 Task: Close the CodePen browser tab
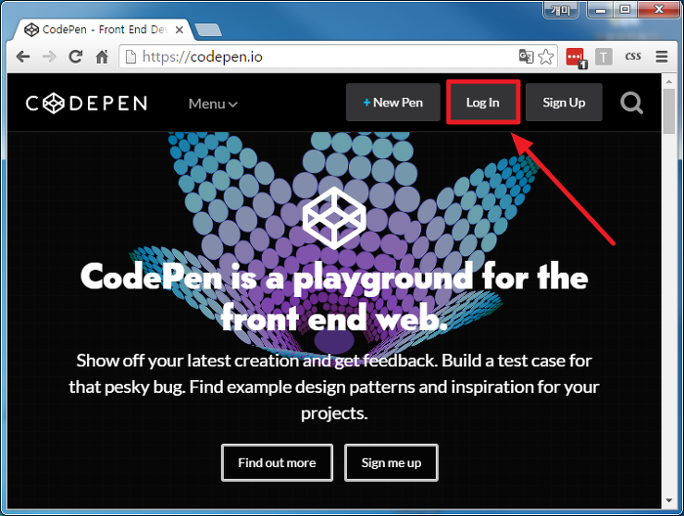[179, 30]
